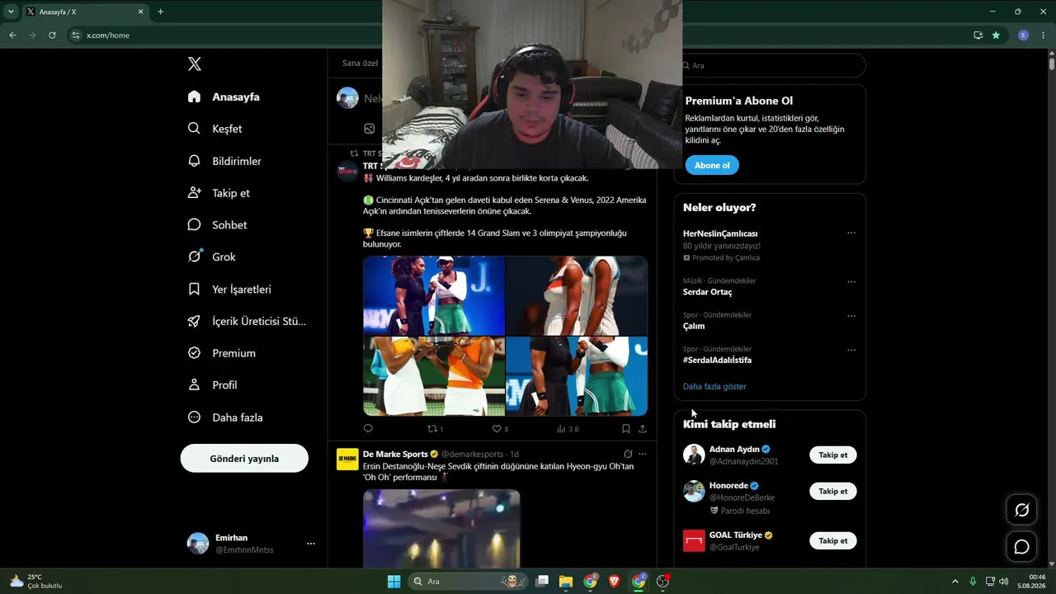Follow GOAL Türkiye
The width and height of the screenshot is (1056, 594).
tap(833, 541)
